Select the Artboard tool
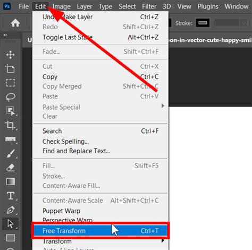The image size is (252, 250). point(10,69)
